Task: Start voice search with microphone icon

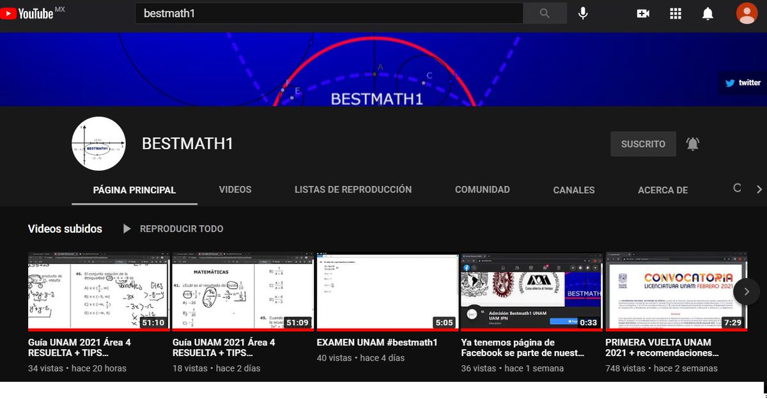Action: coord(583,13)
